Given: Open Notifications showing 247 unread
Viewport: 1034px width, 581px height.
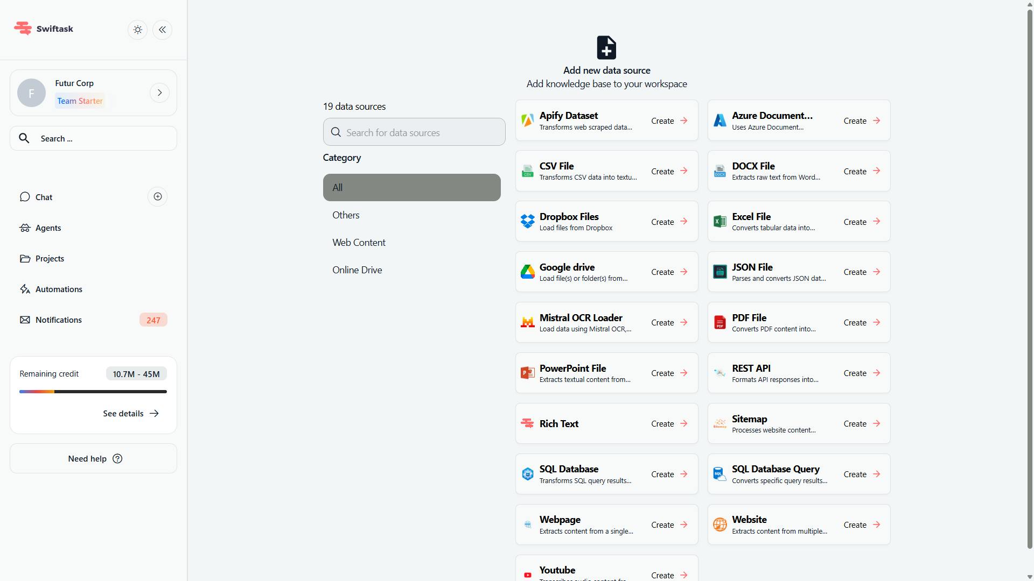Looking at the screenshot, I should pos(58,320).
